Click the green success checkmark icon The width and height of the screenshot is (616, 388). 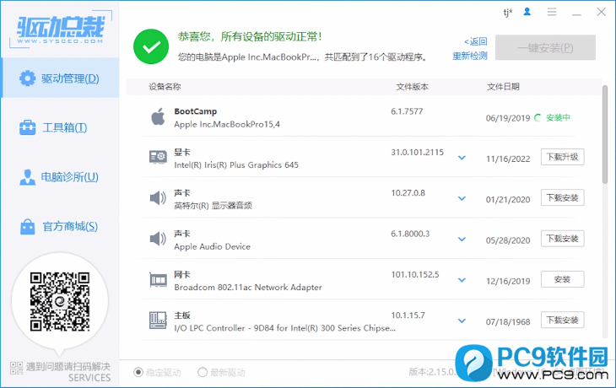(151, 46)
